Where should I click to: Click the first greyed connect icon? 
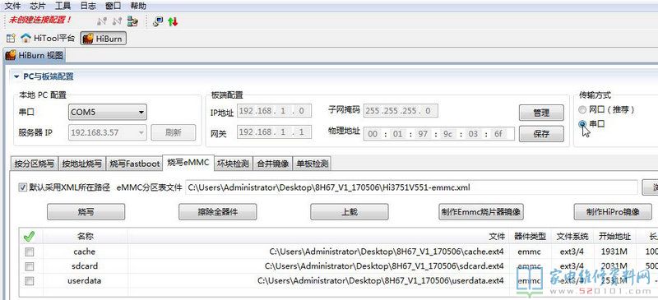[x=101, y=21]
